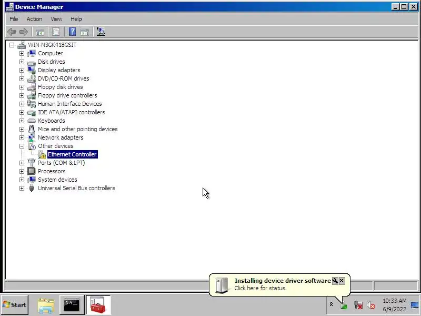Select 'Universal Serial Bus controllers' label

point(76,188)
